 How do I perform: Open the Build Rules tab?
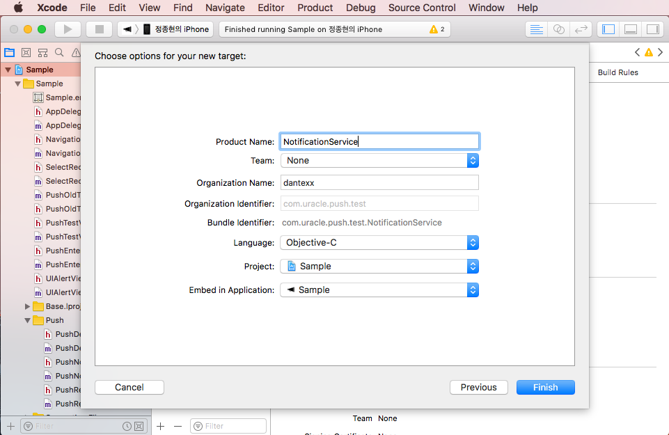617,72
